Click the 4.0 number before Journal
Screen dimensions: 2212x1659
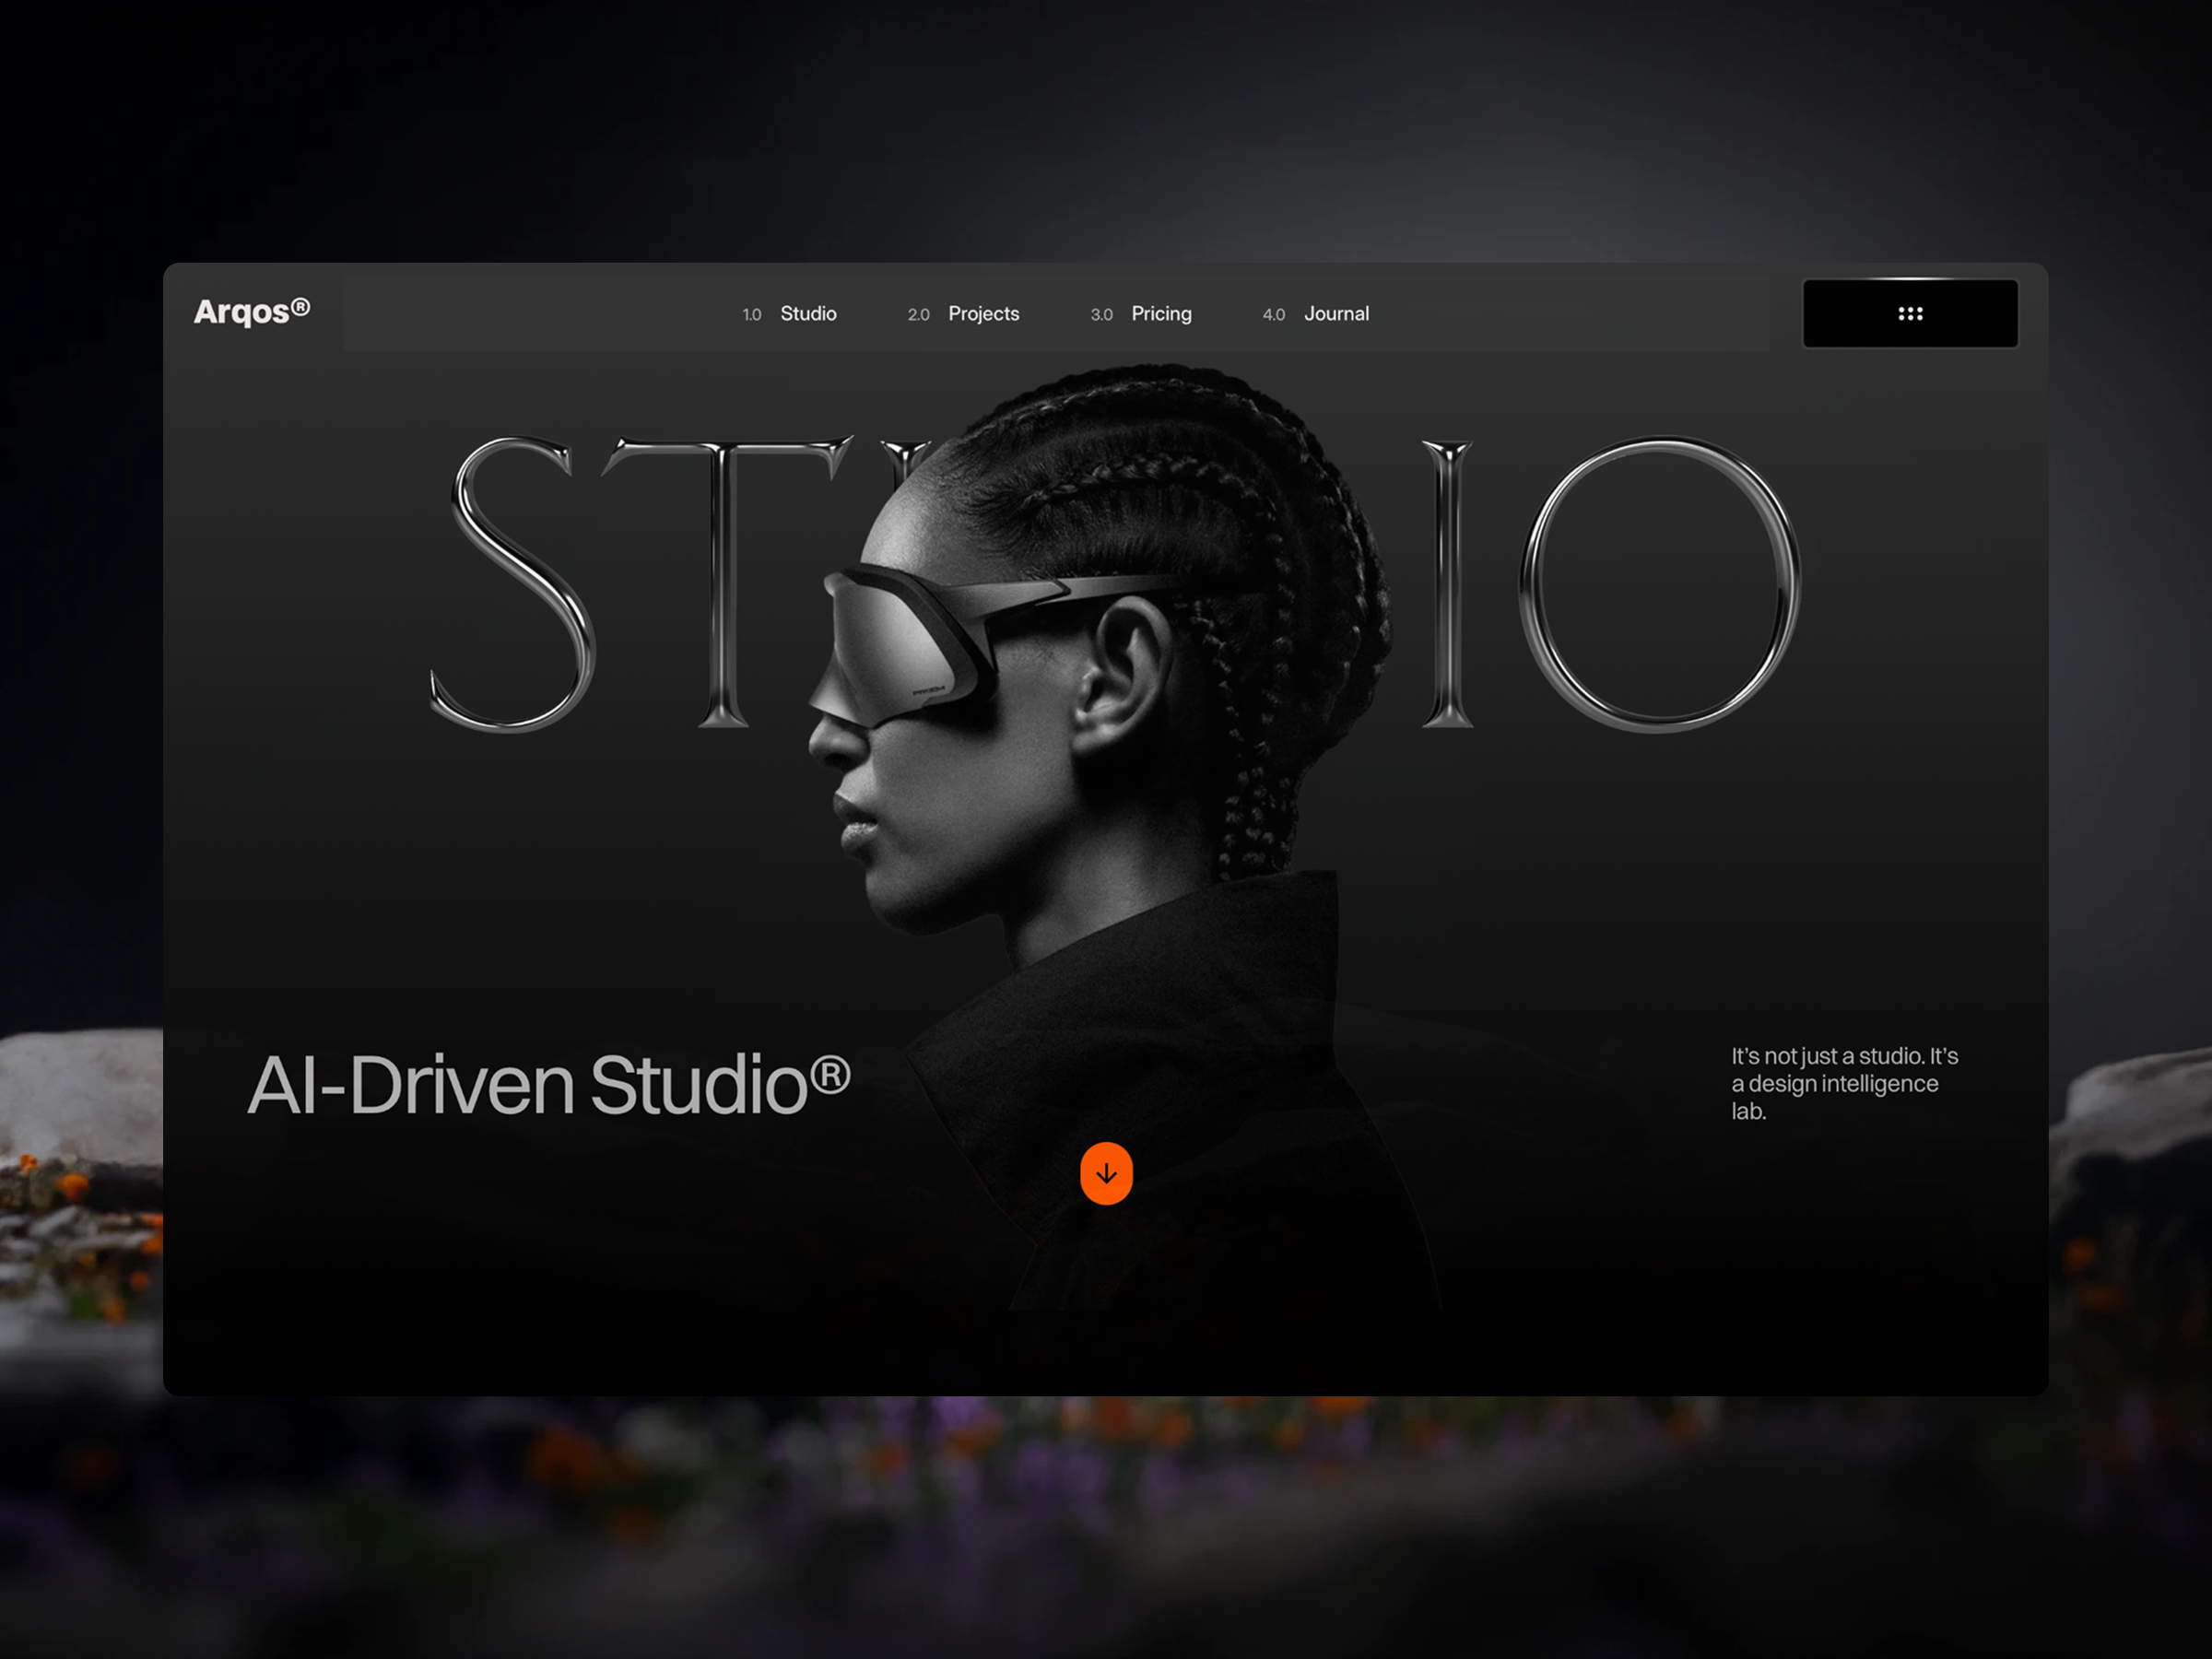[x=1273, y=315]
